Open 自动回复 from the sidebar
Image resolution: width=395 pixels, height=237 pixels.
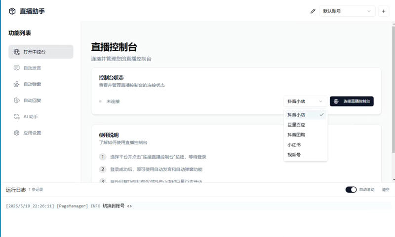(41, 101)
